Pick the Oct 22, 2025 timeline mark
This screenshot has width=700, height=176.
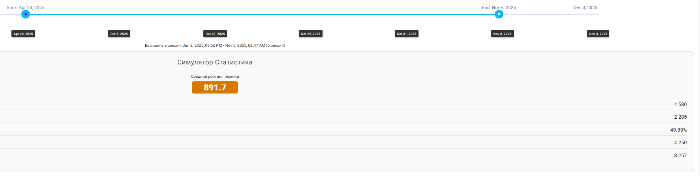click(x=311, y=34)
